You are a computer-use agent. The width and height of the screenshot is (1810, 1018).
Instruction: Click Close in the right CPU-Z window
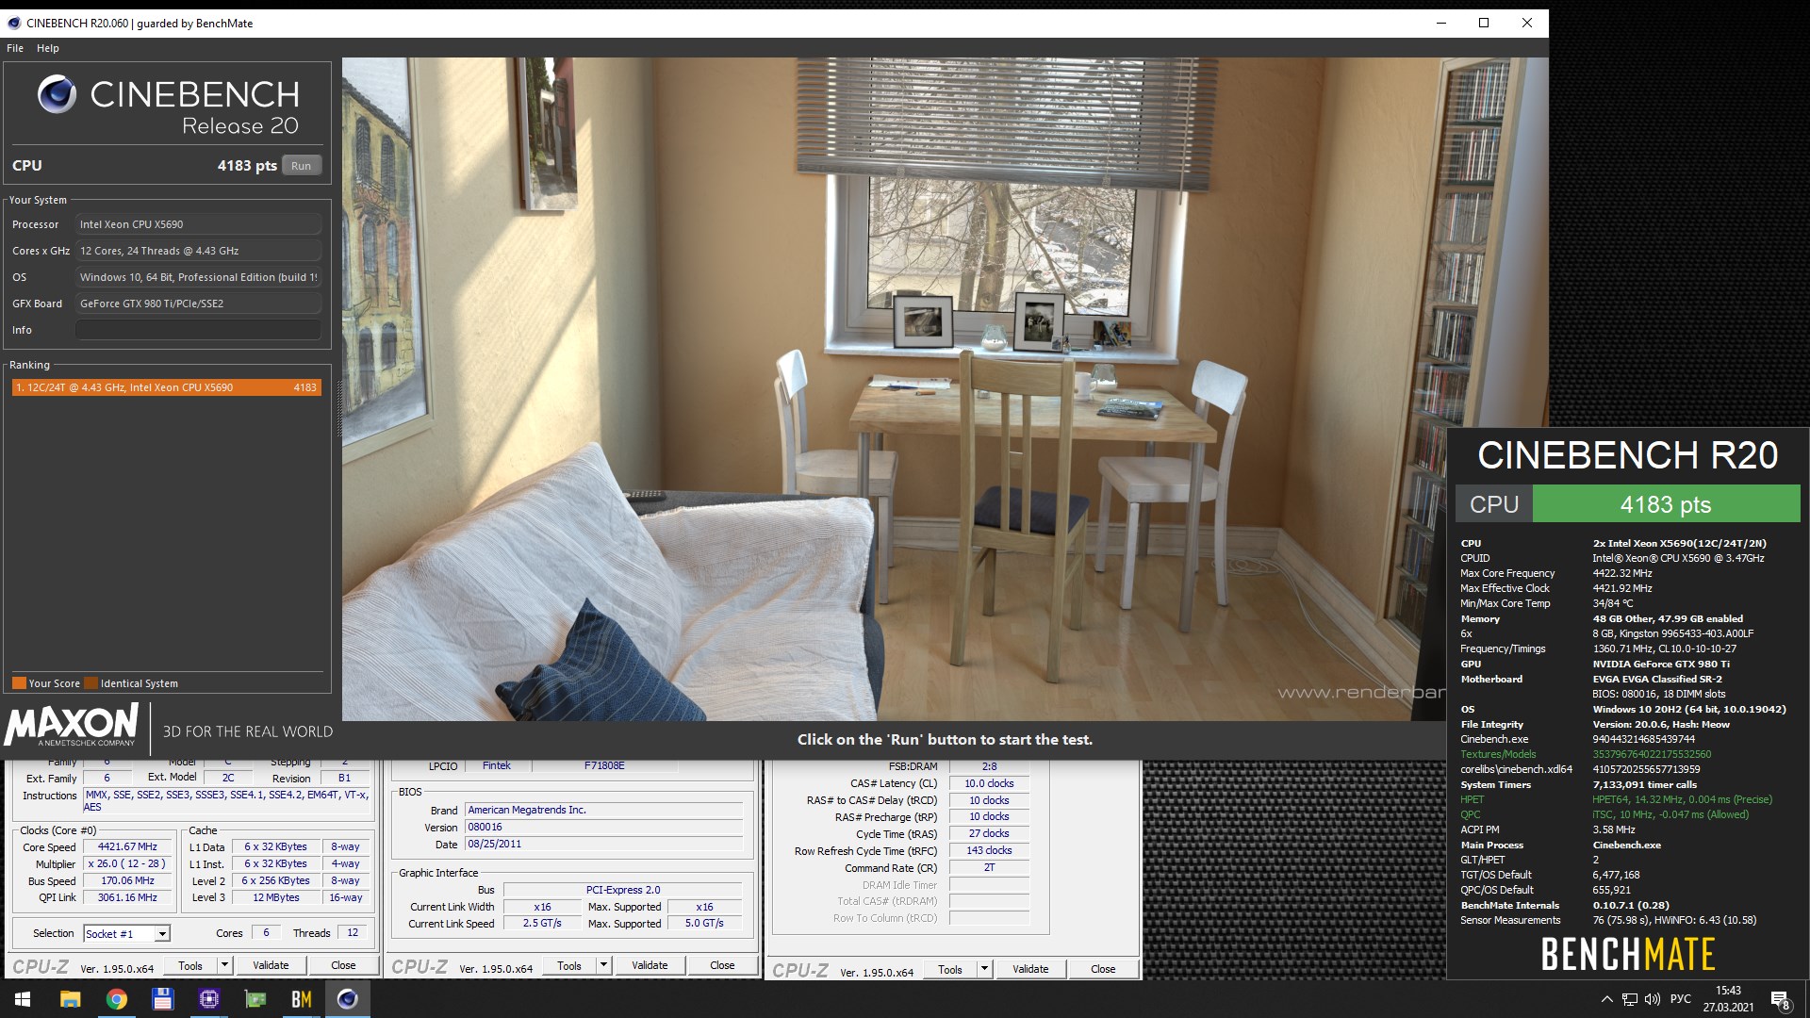tap(1103, 970)
